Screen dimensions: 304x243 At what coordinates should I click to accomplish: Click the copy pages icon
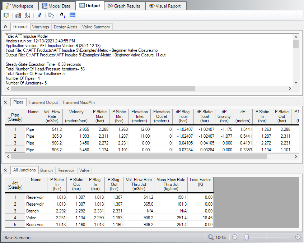[x=51, y=15]
